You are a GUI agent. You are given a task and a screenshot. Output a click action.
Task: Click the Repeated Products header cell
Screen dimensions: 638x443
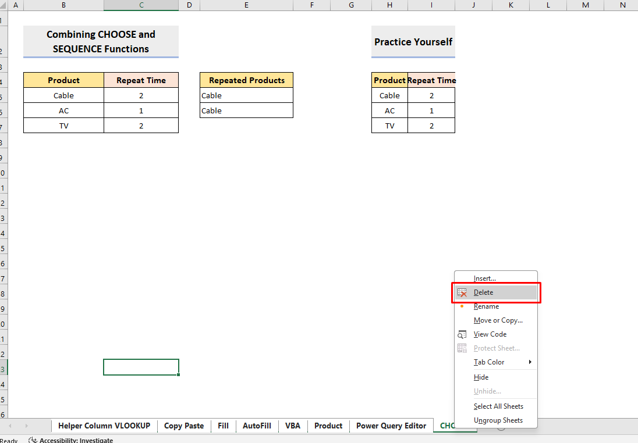[x=246, y=80]
